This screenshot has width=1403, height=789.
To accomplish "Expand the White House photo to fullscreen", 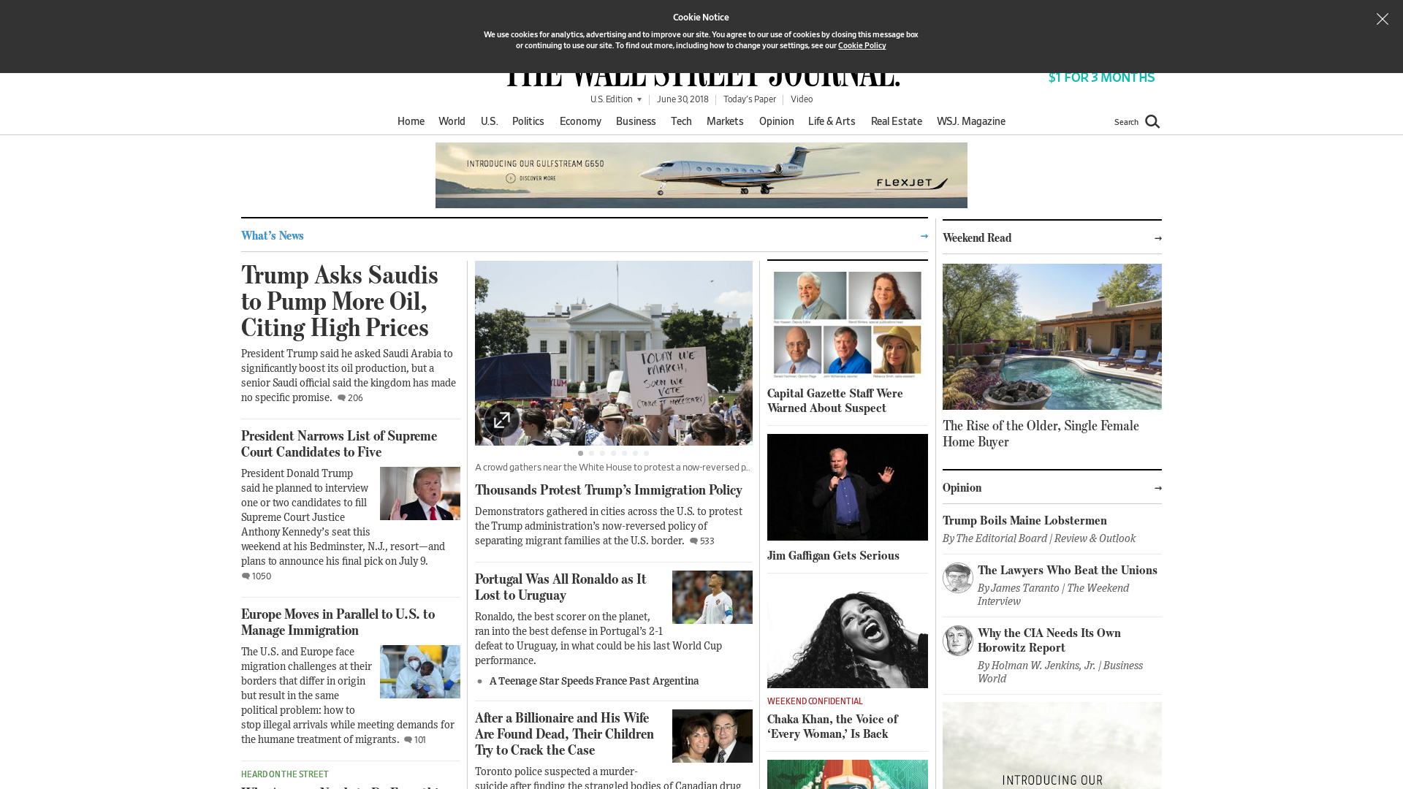I will (x=502, y=420).
